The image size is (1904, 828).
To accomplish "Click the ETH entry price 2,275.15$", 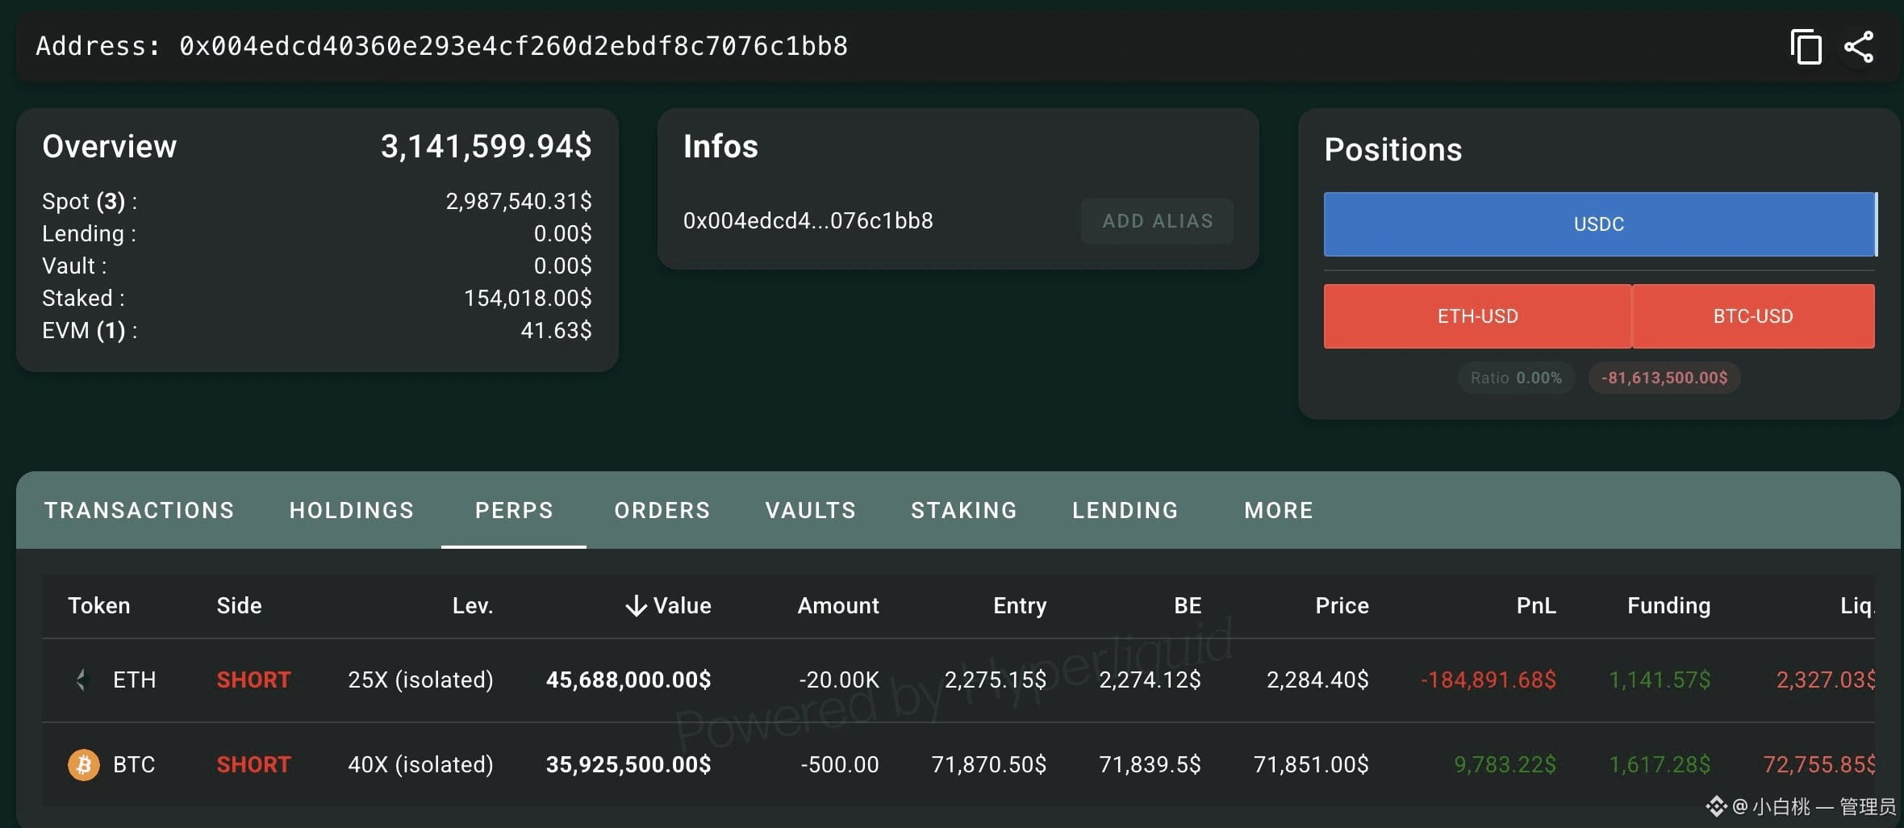I will click(996, 680).
